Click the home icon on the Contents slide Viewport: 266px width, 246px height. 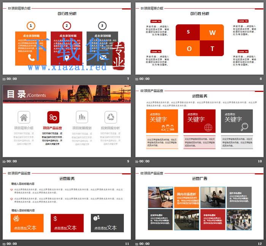(x=24, y=117)
